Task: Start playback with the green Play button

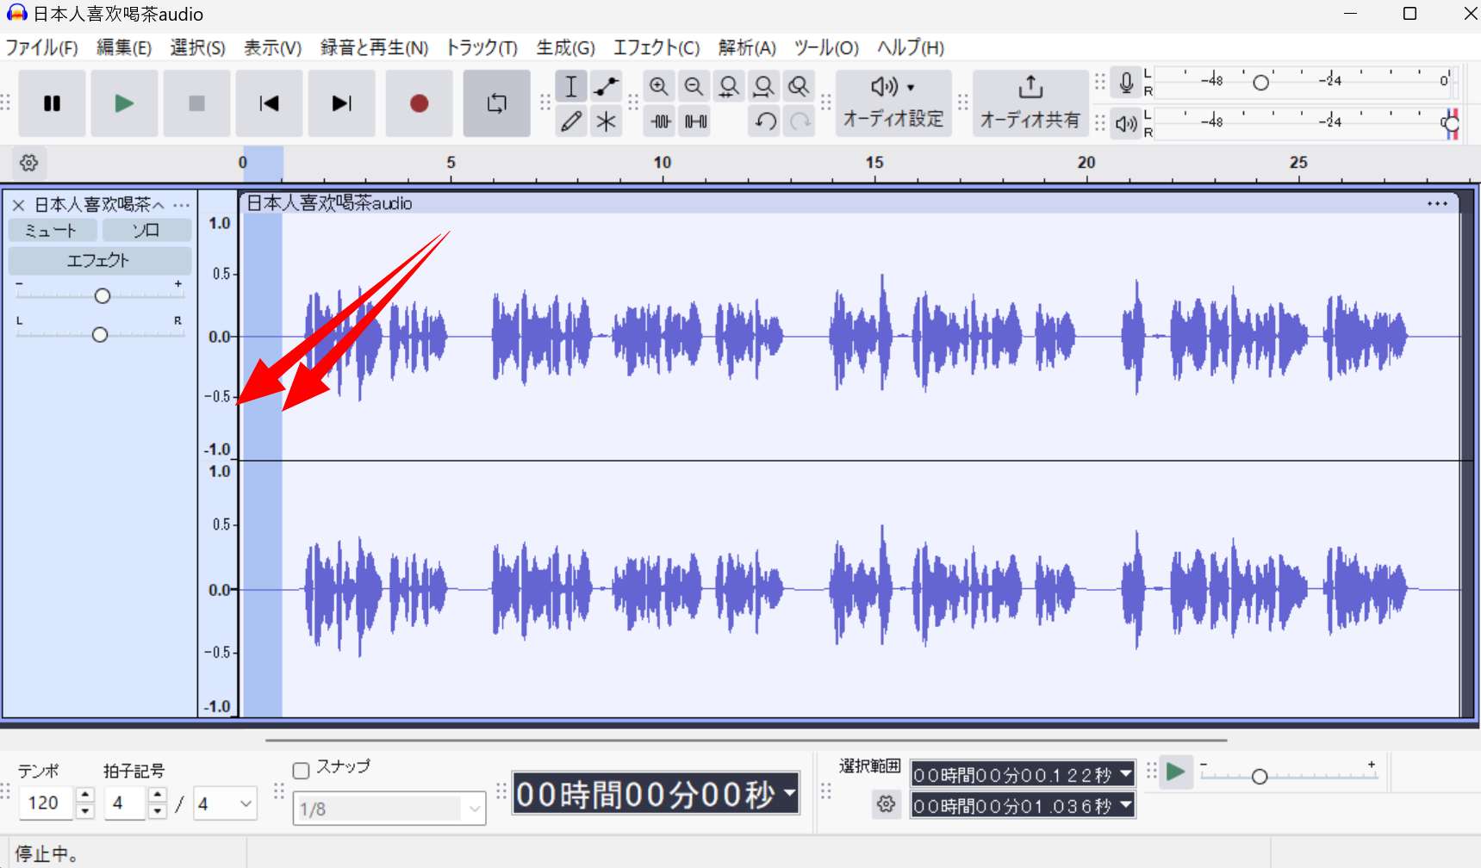Action: [x=124, y=103]
